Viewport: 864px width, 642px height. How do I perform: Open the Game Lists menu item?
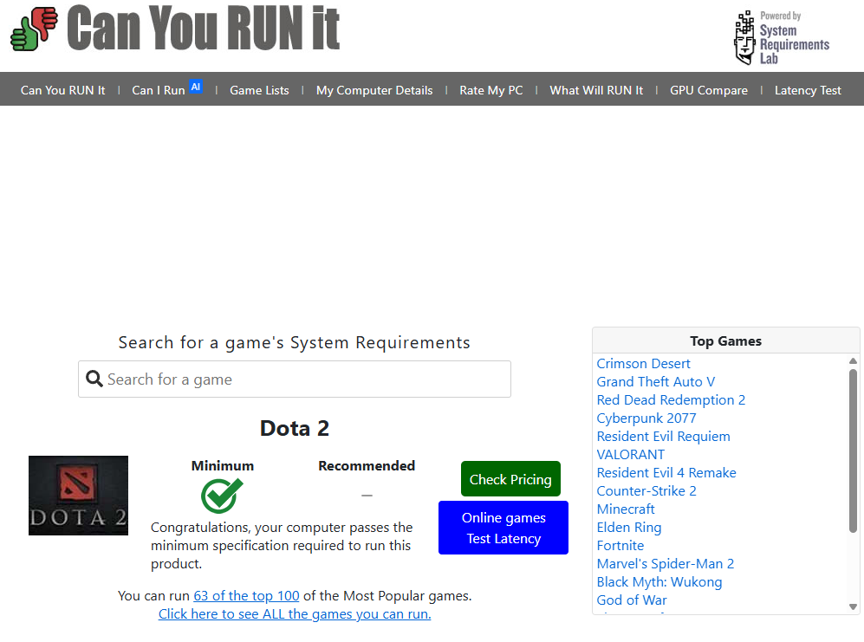259,90
